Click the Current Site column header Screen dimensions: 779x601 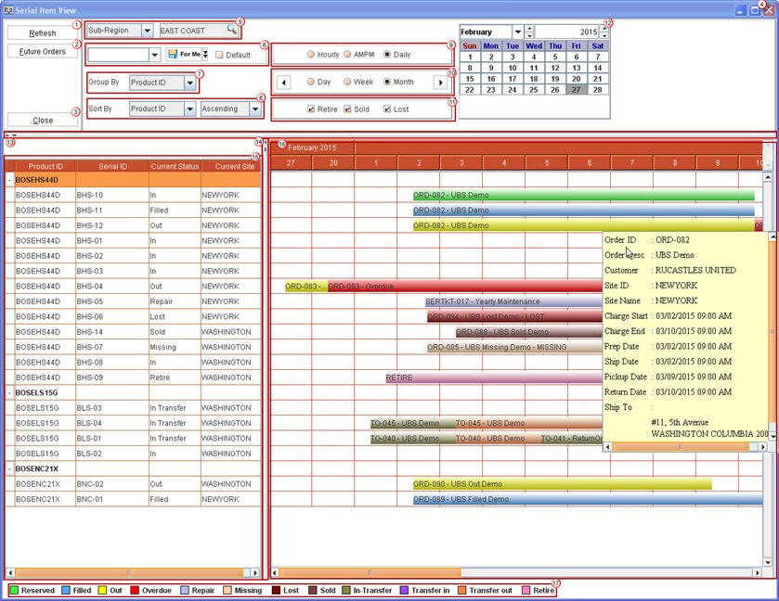(231, 166)
